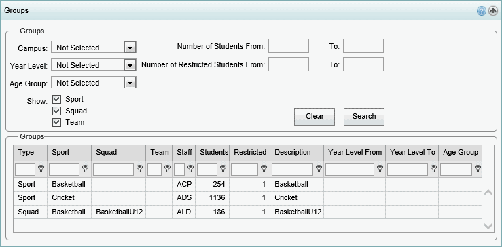Screen dimensions: 502x247
Task: Sort by Staff column header
Action: coord(184,153)
